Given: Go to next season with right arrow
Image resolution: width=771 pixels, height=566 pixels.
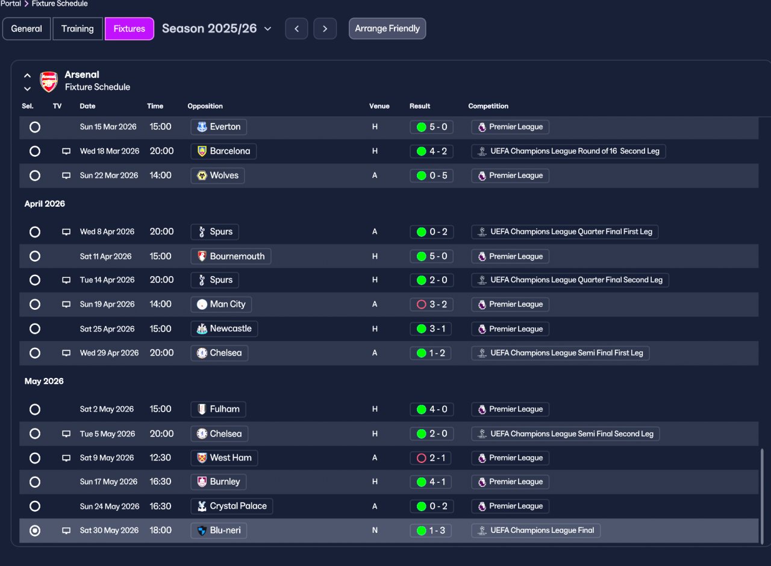Looking at the screenshot, I should (325, 28).
